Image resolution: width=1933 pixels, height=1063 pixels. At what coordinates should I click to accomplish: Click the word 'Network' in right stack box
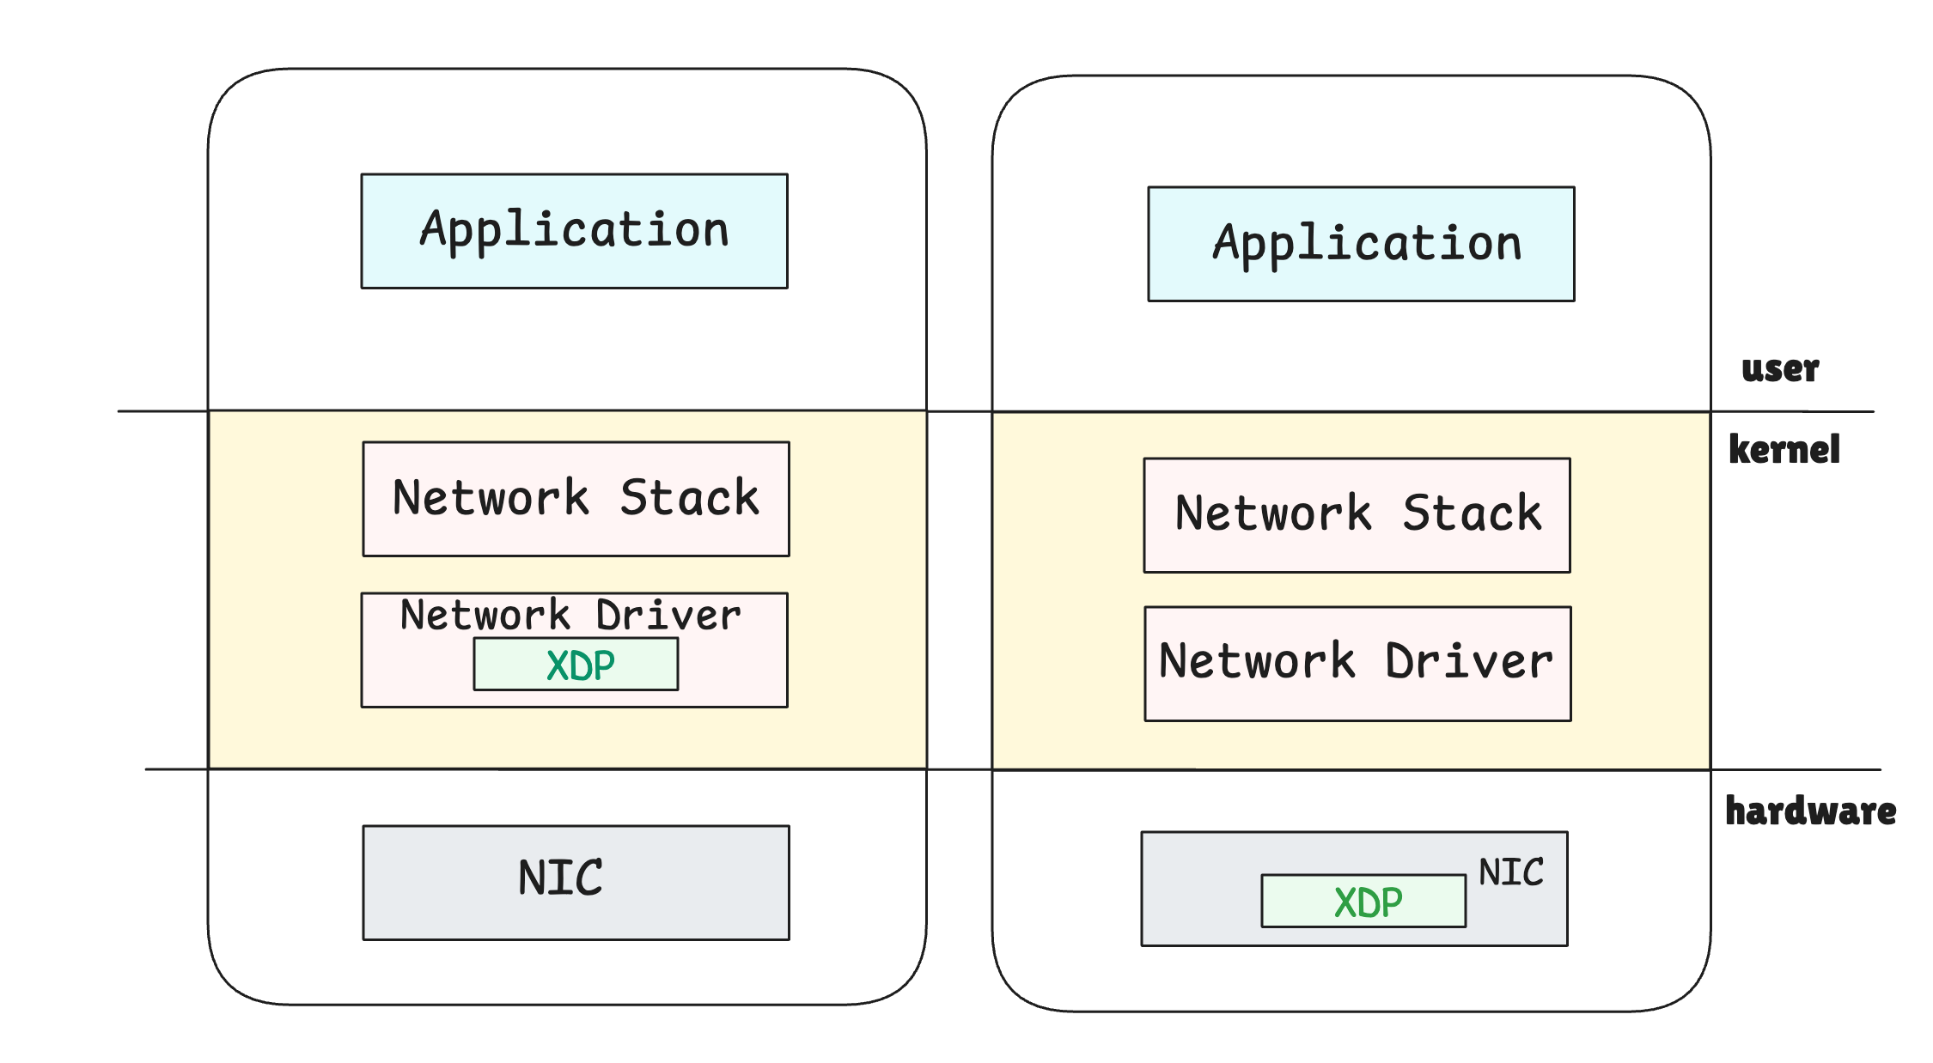(x=1273, y=513)
